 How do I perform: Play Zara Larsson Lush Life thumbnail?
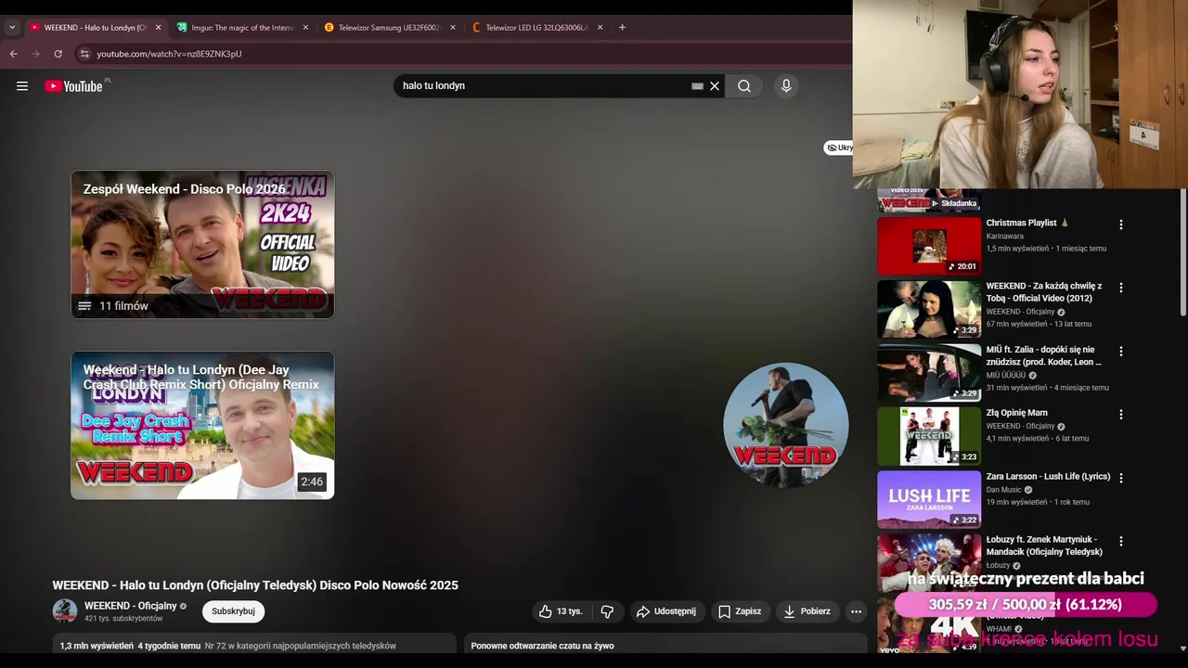929,499
